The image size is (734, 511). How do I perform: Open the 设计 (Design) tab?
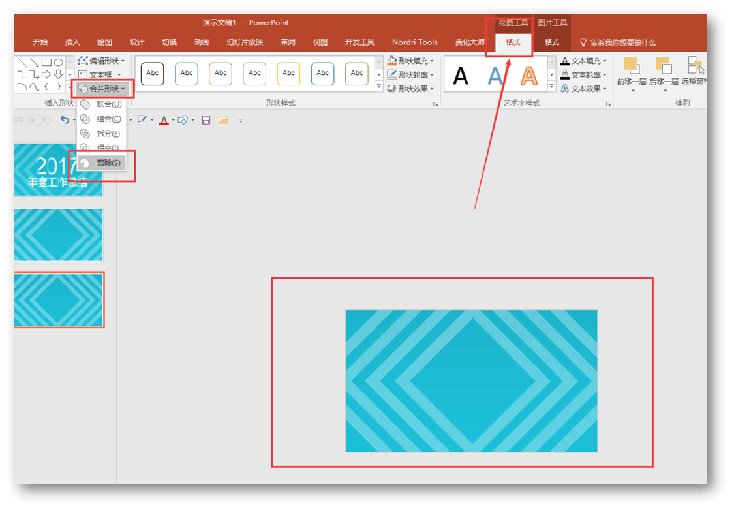[137, 42]
